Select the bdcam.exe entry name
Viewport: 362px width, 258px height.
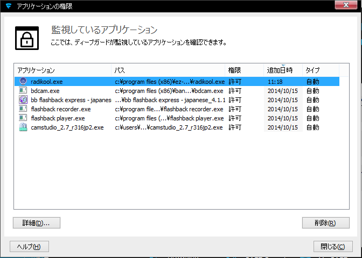tap(45, 91)
